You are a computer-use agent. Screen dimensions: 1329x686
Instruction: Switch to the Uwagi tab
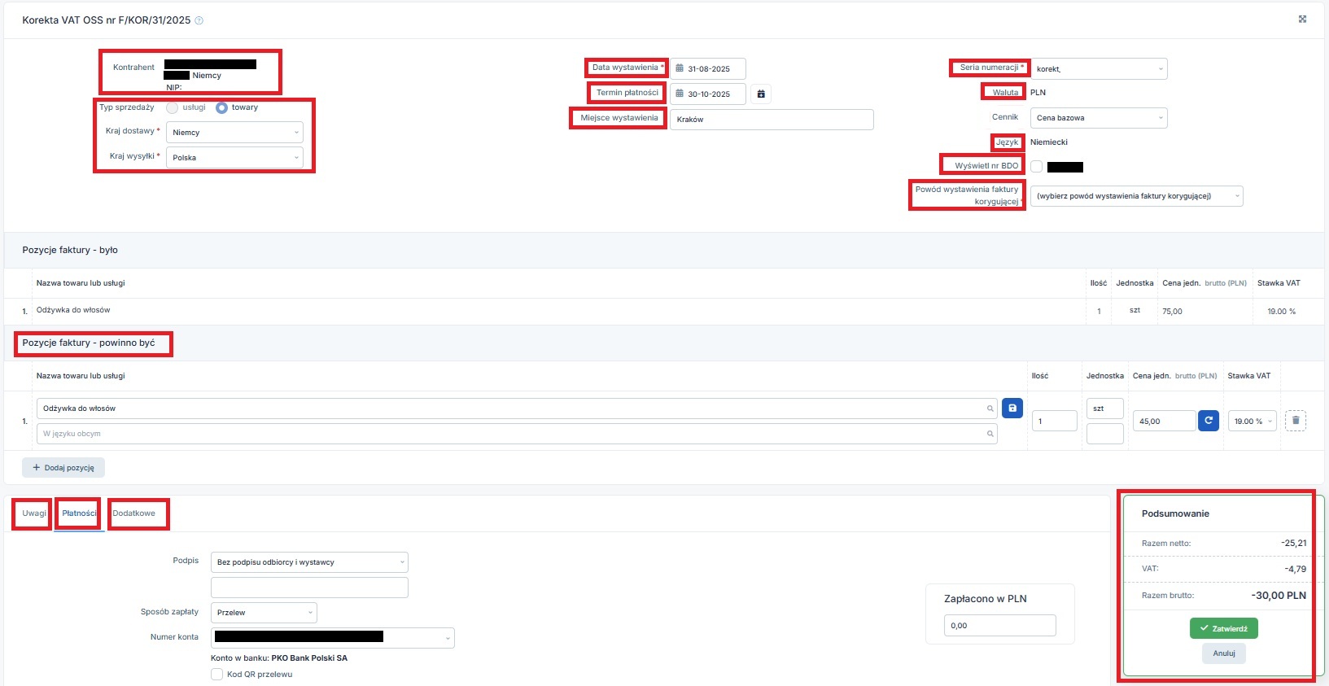[x=33, y=513]
